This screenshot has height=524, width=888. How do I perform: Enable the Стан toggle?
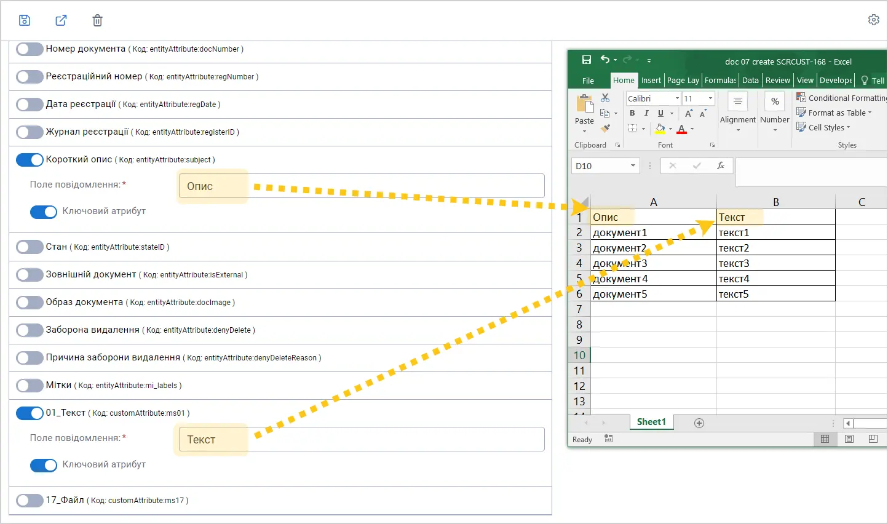coord(30,247)
